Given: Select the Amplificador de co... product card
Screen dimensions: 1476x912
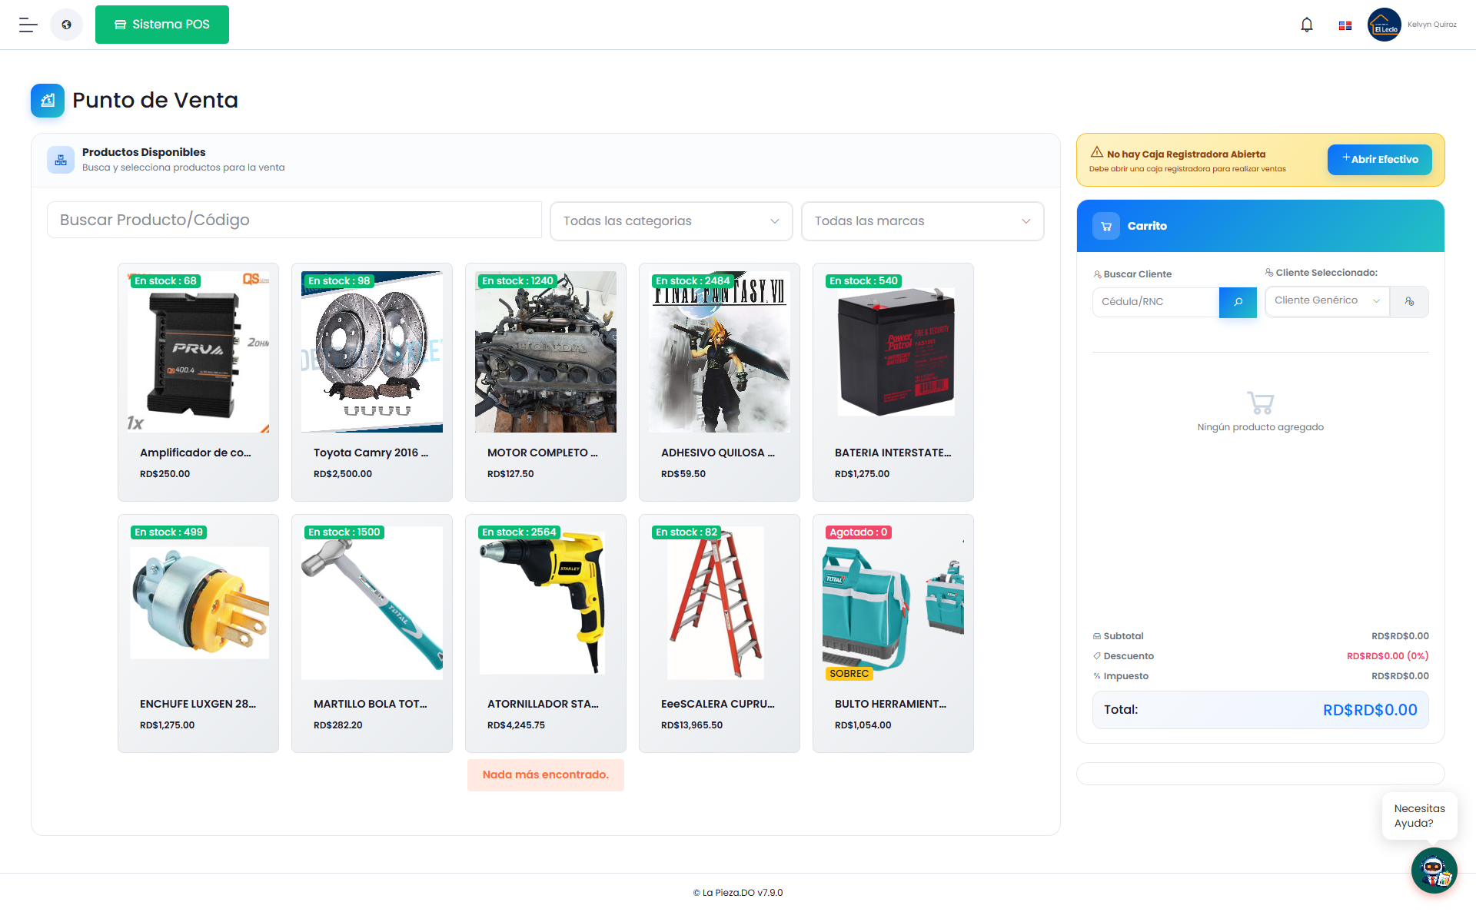Looking at the screenshot, I should click(198, 382).
